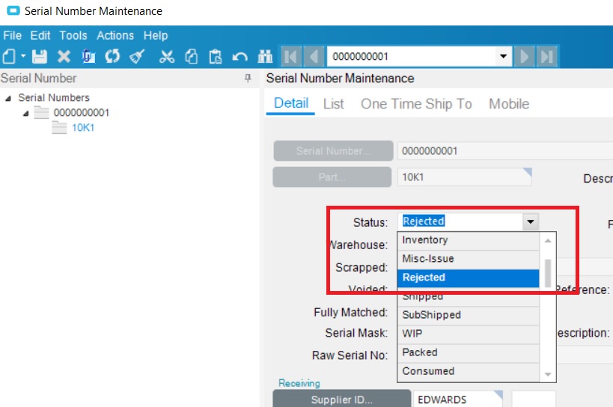The height and width of the screenshot is (407, 613).
Task: Click the Serial Number... button
Action: tap(333, 151)
